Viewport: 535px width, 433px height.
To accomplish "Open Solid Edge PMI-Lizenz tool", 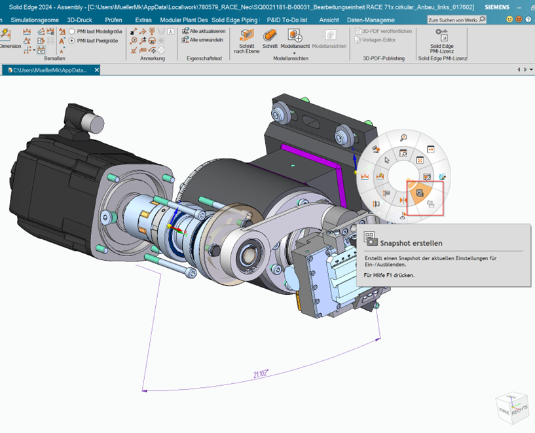I will point(442,41).
